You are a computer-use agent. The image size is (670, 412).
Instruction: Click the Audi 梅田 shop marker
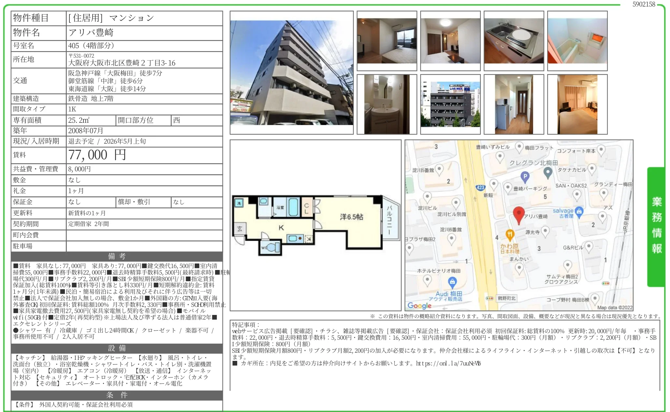tap(452, 282)
